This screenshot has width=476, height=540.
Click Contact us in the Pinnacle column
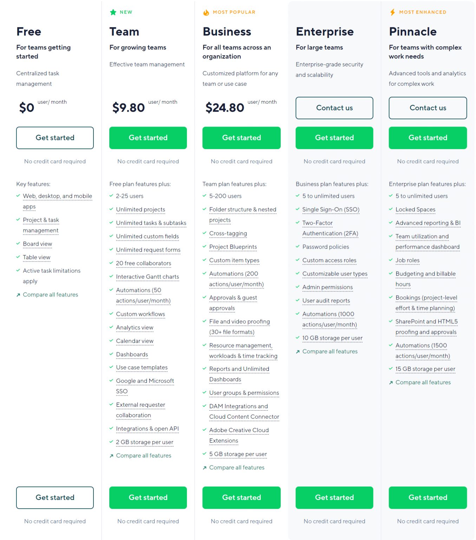[x=428, y=108]
